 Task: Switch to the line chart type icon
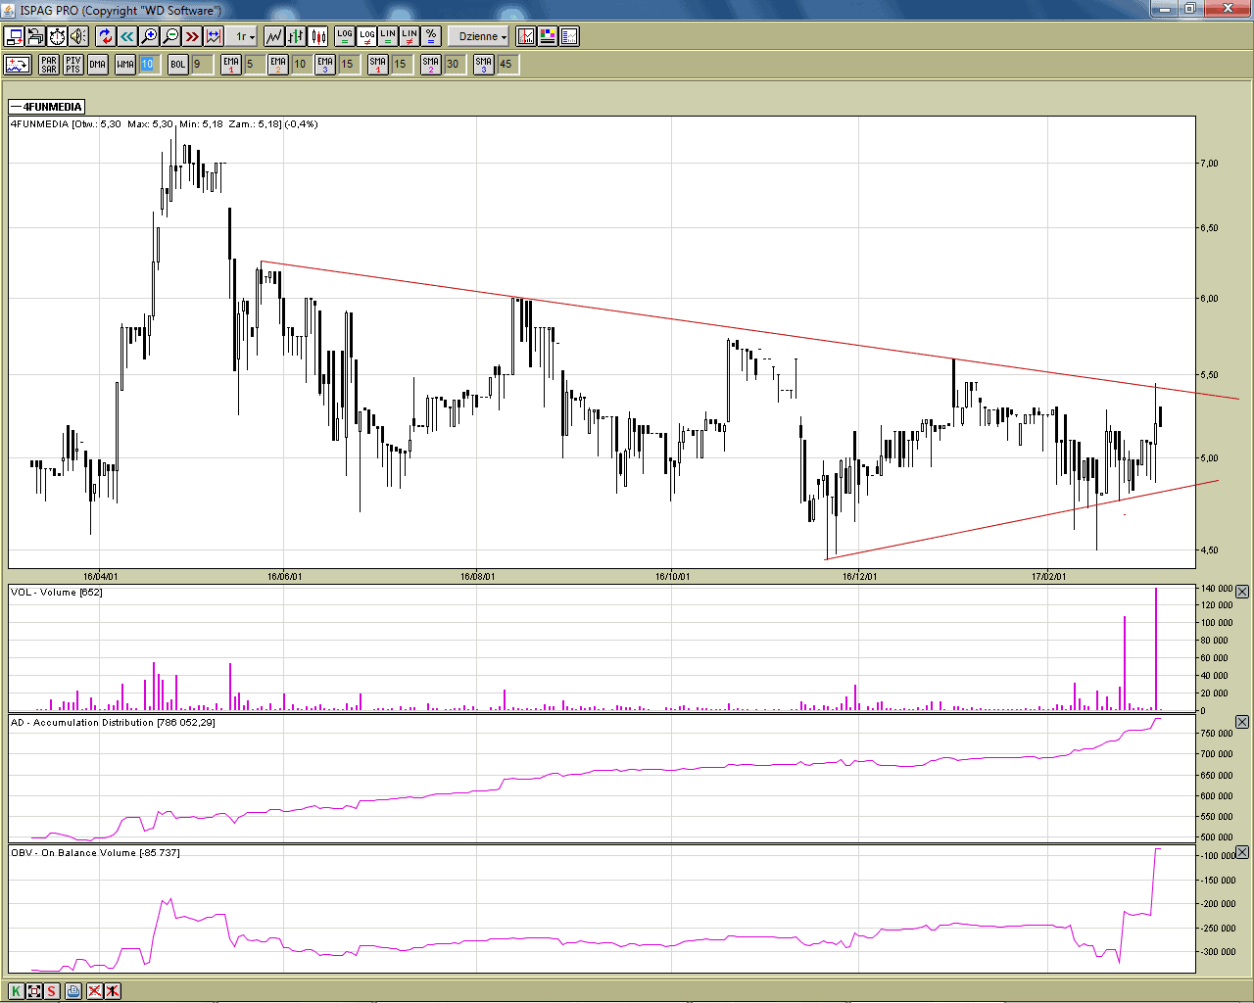tap(273, 36)
